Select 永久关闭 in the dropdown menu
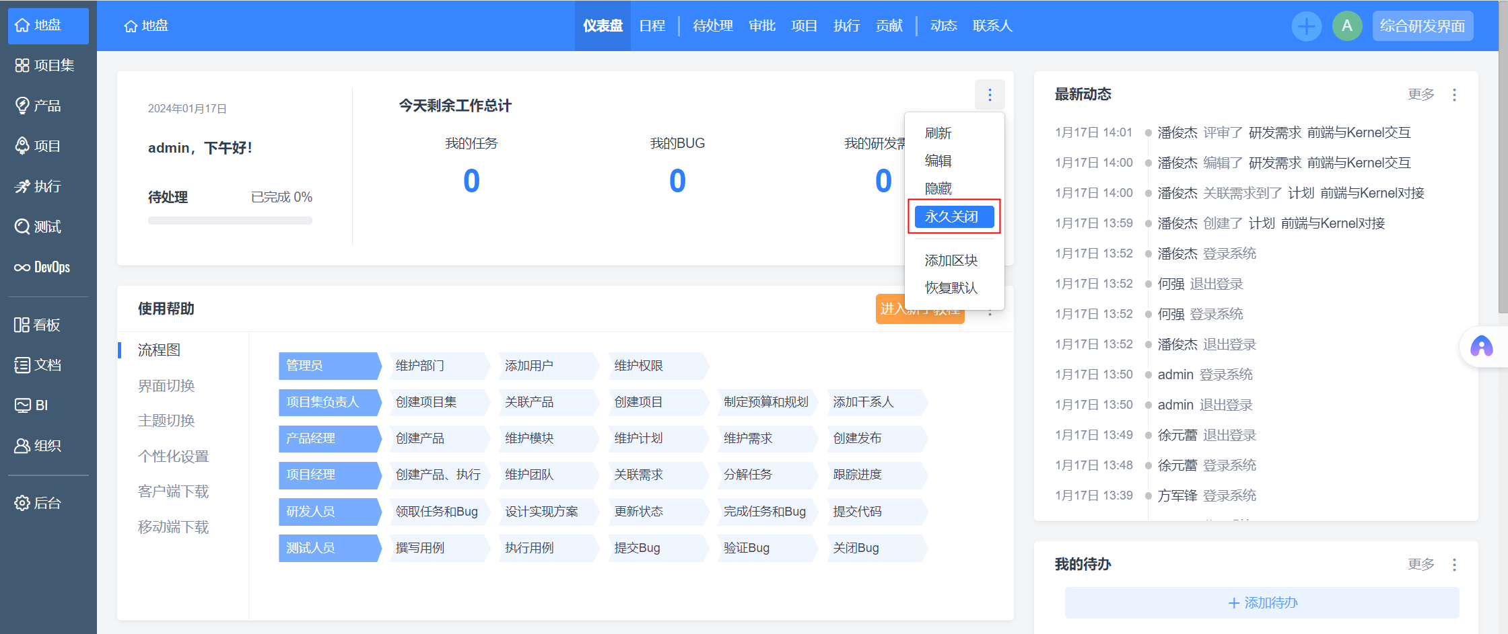The height and width of the screenshot is (634, 1508). [953, 216]
